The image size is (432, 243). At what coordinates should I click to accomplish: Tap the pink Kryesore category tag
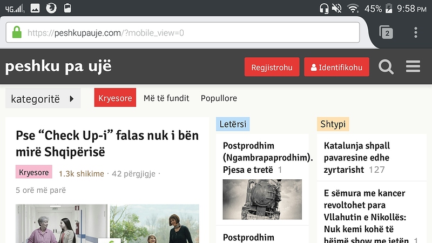[x=34, y=173]
